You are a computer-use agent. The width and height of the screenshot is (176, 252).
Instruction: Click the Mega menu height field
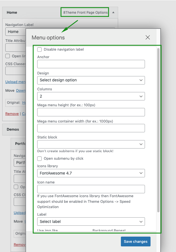point(91,112)
